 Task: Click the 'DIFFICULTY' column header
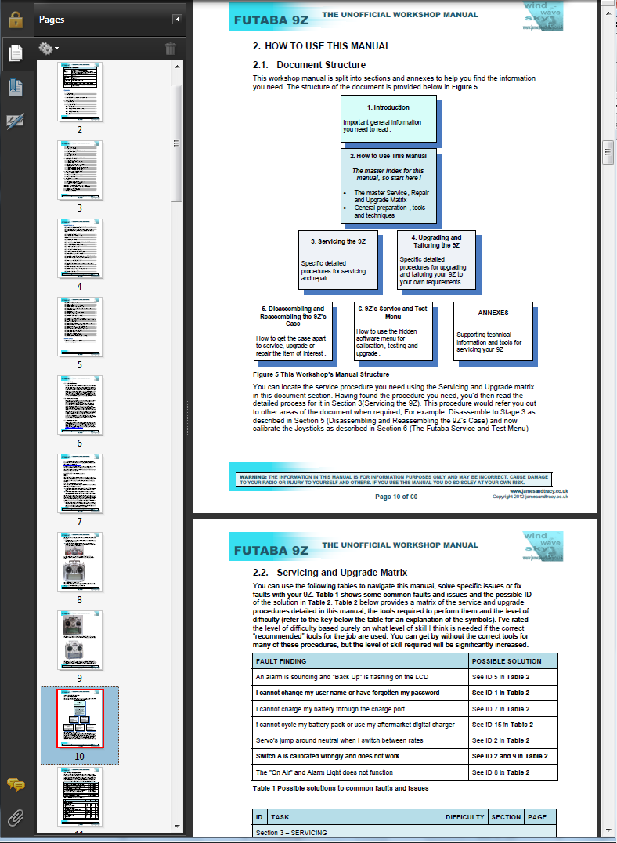pos(465,817)
